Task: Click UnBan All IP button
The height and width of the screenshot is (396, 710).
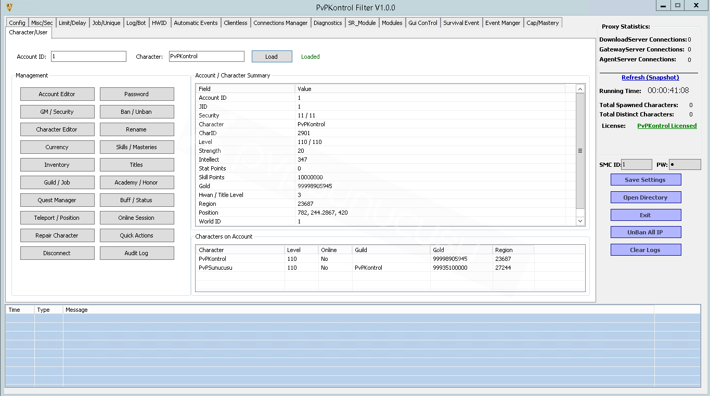Action: coord(646,232)
